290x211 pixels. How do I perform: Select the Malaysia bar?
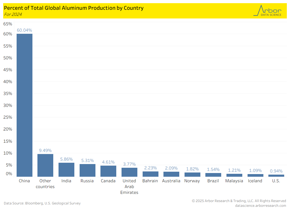click(234, 175)
